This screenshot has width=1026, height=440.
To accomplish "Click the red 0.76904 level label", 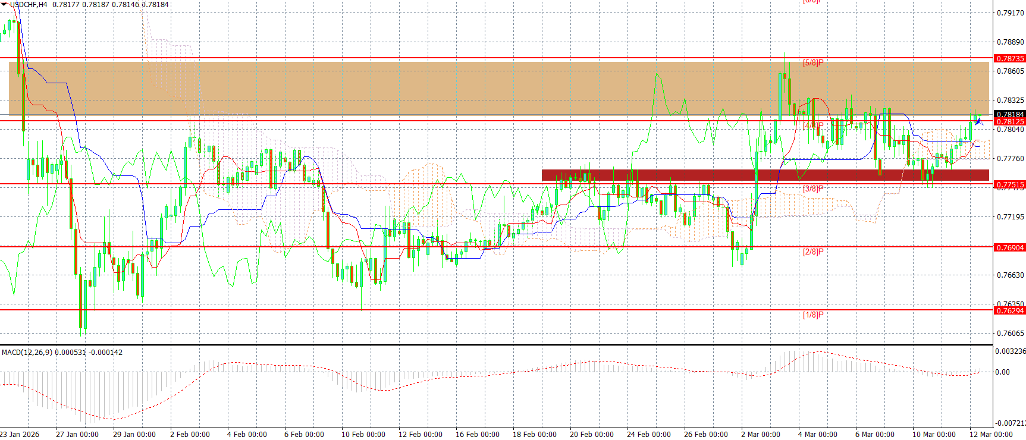I will tap(1010, 247).
